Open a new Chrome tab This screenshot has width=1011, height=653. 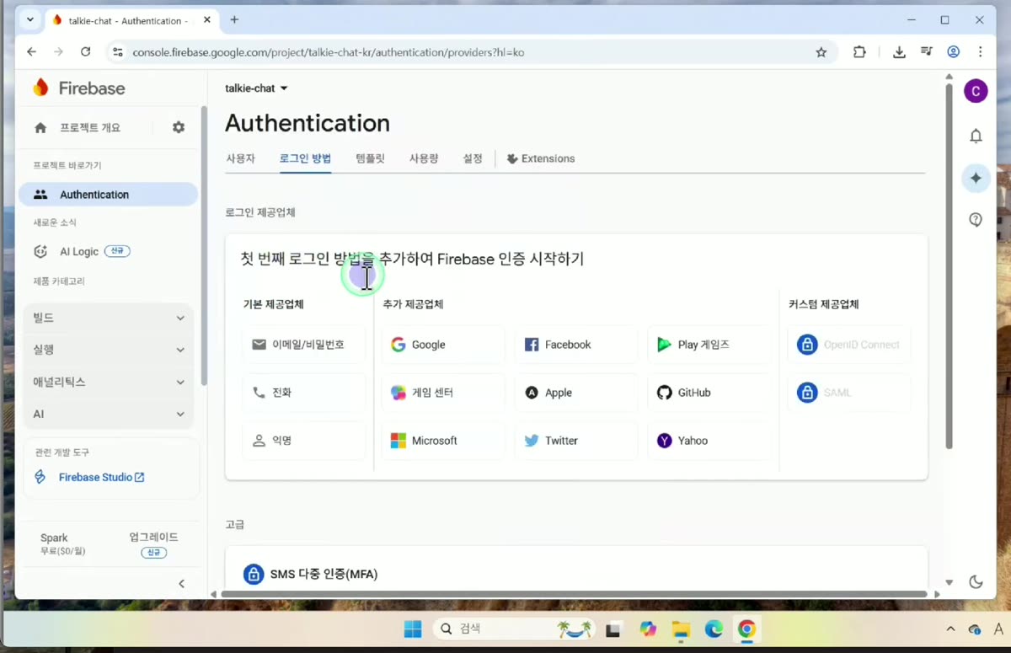pyautogui.click(x=234, y=19)
